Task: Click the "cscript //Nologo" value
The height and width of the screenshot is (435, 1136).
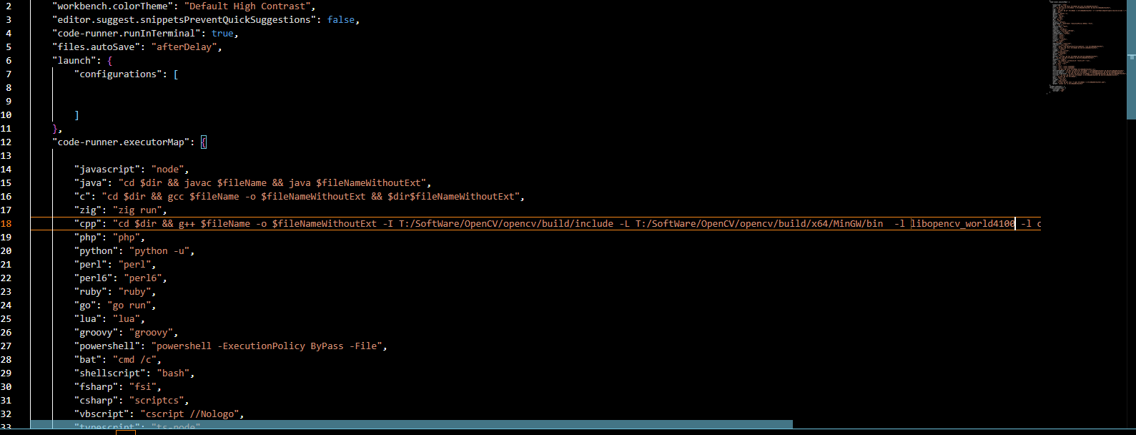Action: click(189, 414)
